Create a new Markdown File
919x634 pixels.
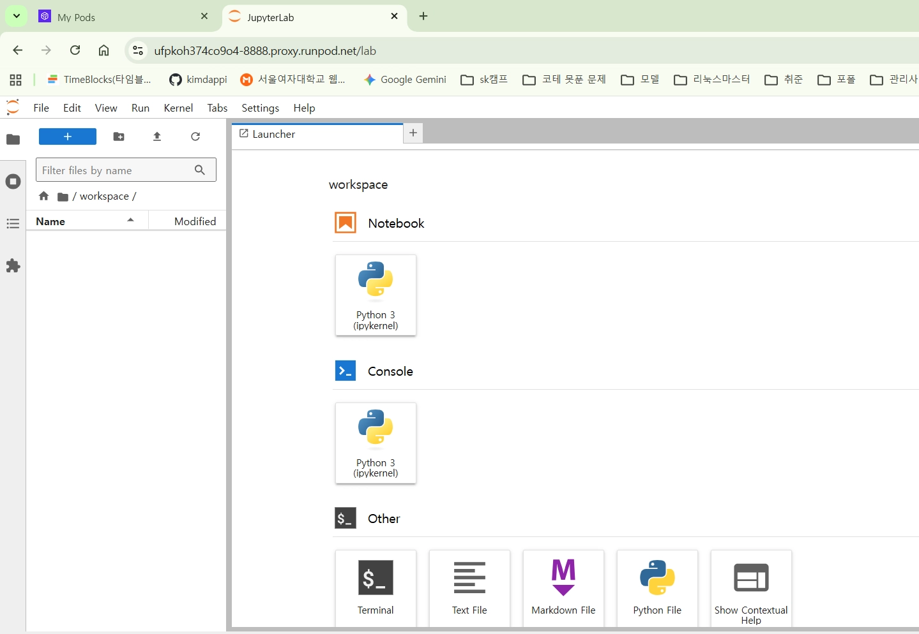pos(563,589)
